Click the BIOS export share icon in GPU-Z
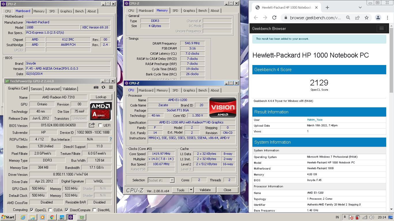This screenshot has width=394, height=221. pos(92,125)
